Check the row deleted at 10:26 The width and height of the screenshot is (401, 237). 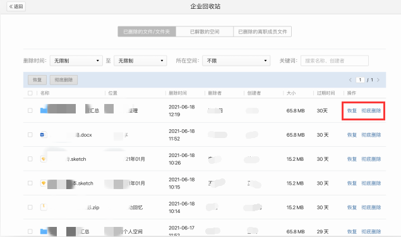(x=30, y=159)
